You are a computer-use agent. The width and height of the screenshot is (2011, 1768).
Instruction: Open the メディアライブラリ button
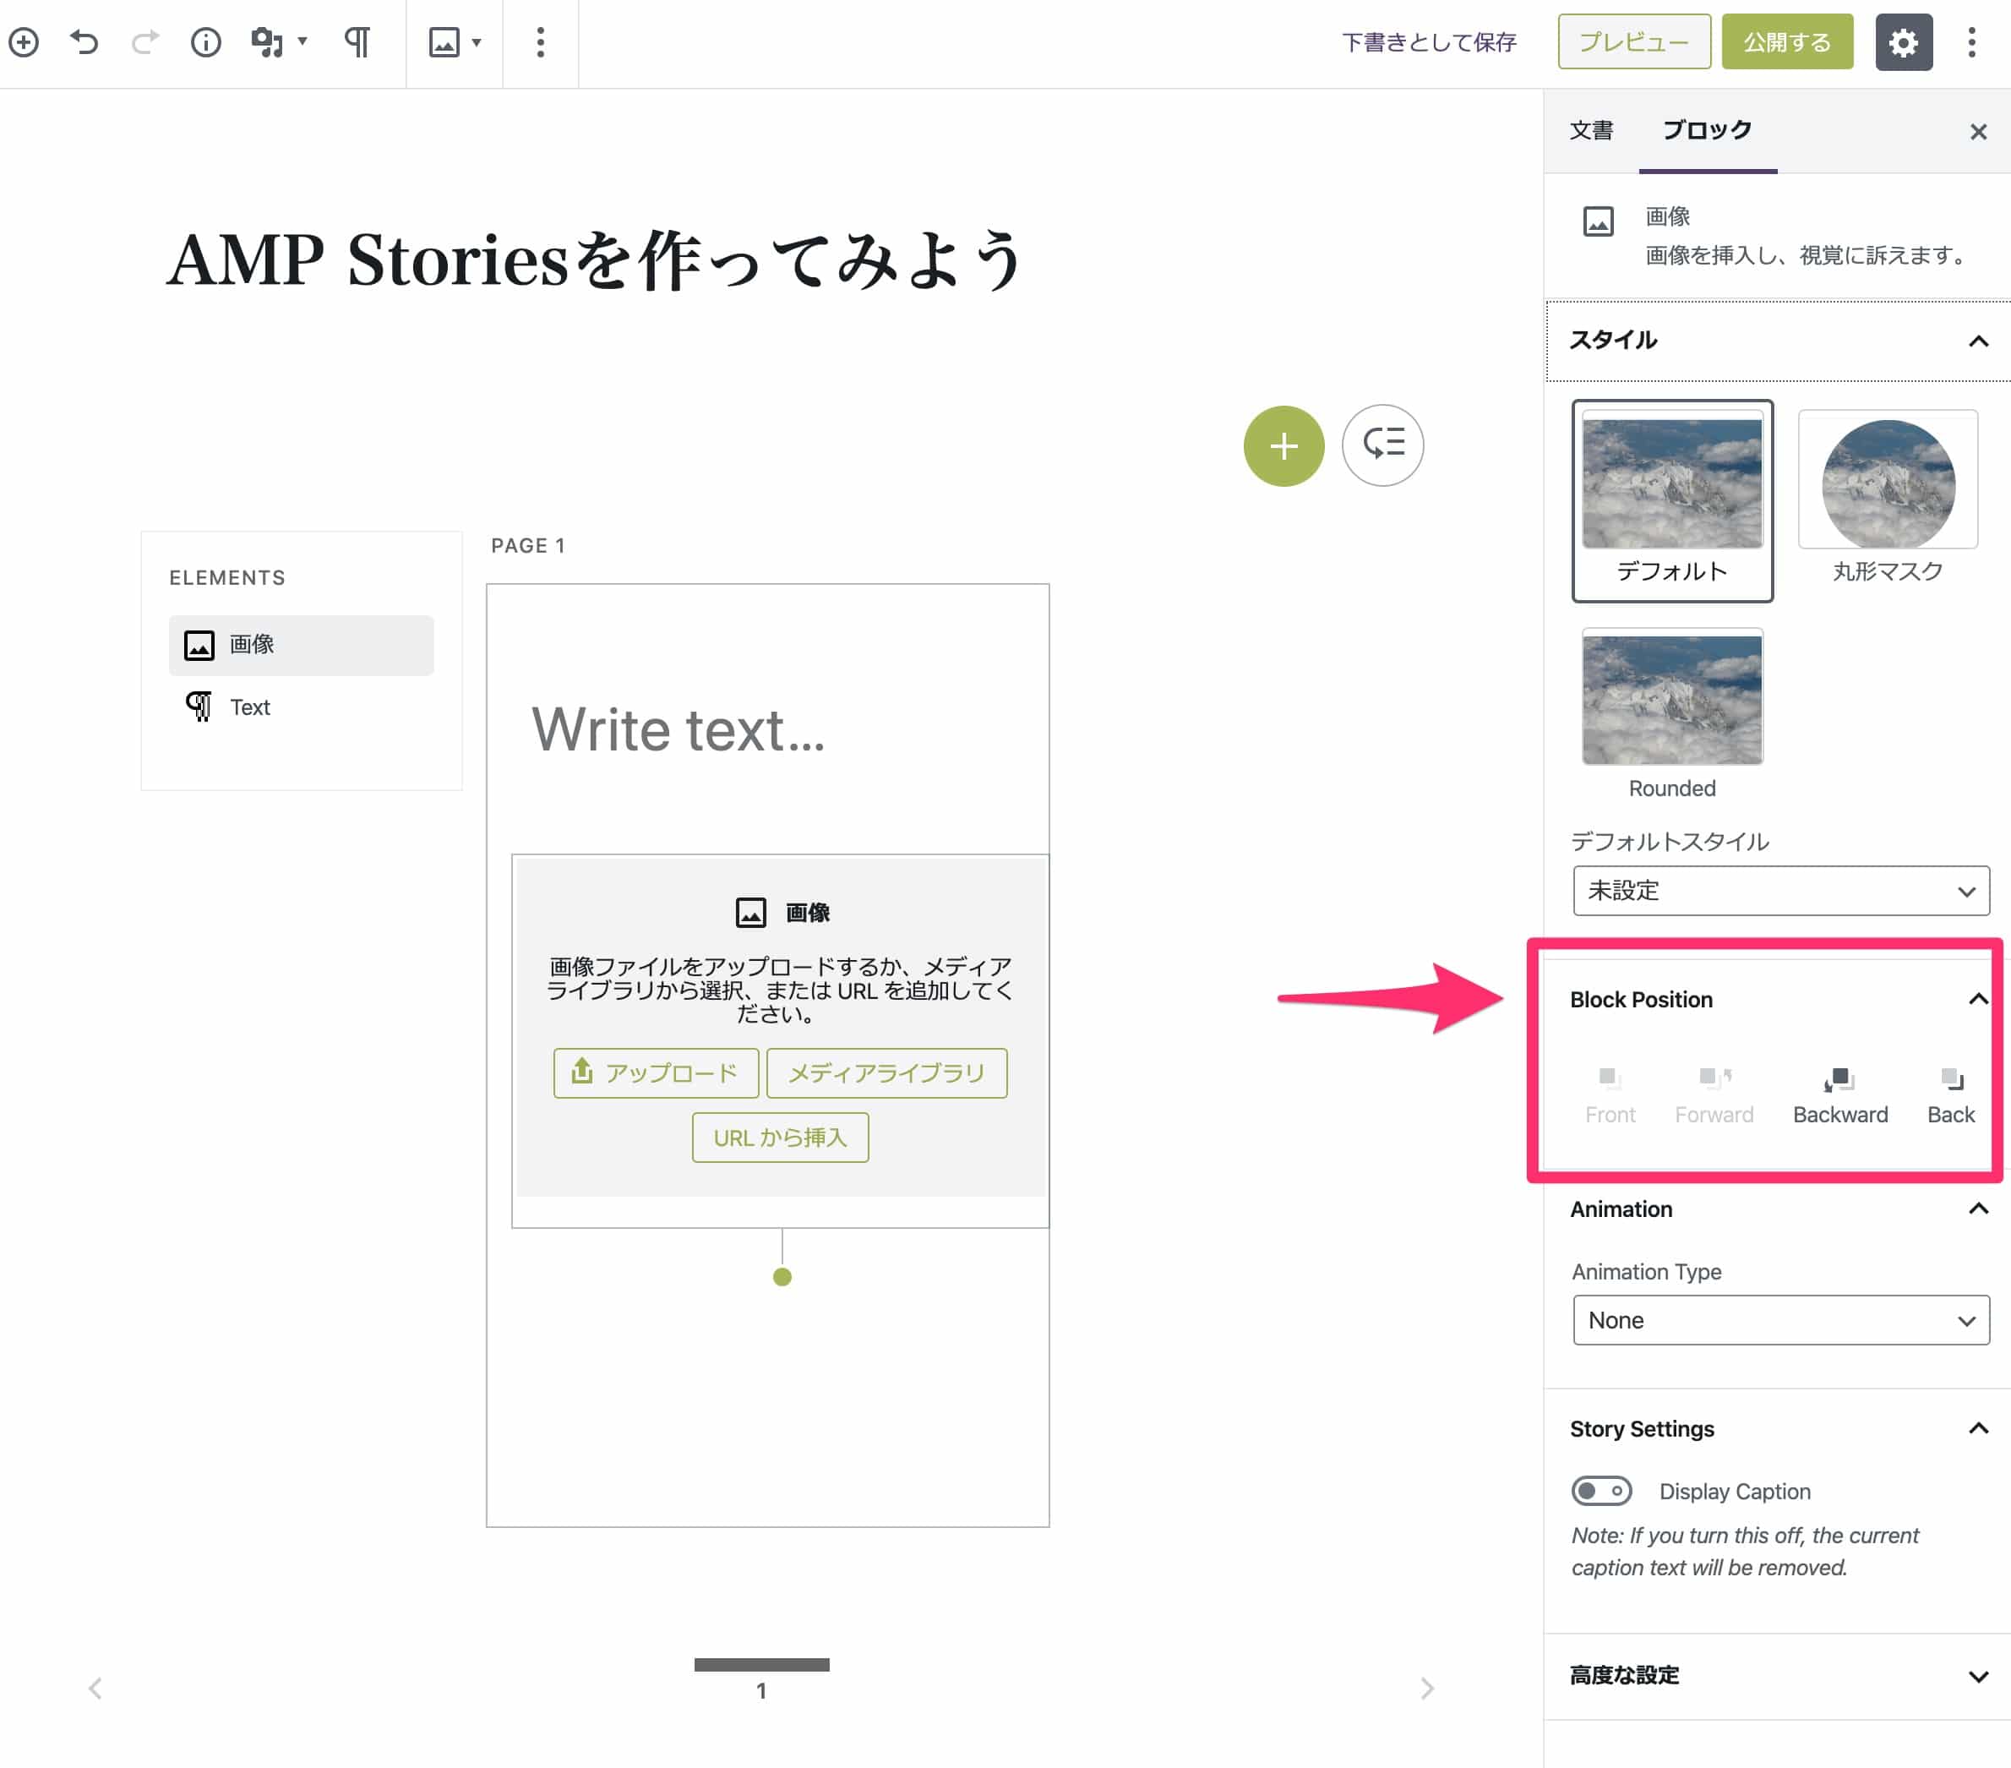[886, 1073]
